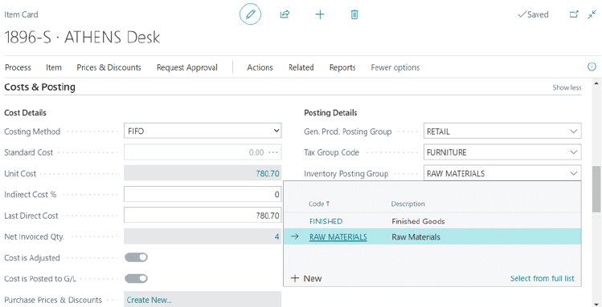Viewport: 602px width, 307px height.
Task: Click the plus icon to create new item
Action: 319,15
